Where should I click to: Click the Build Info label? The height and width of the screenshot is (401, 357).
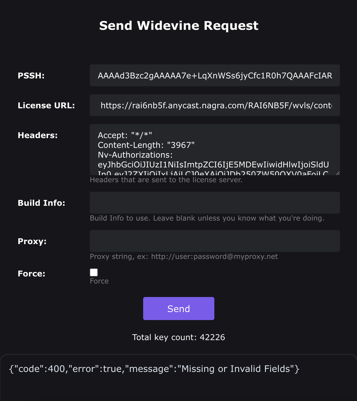41,203
